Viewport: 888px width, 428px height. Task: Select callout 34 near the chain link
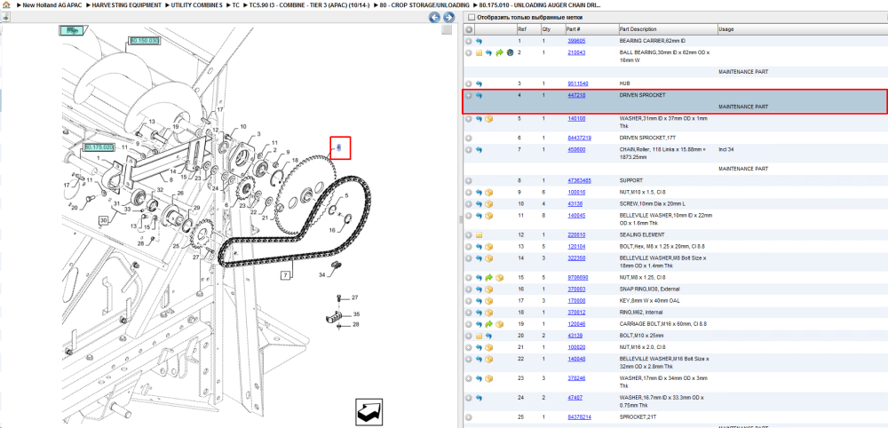pos(321,275)
